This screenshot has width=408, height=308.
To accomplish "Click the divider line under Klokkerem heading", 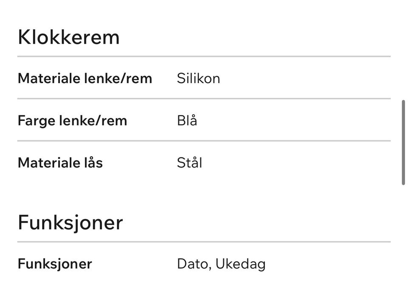I will pyautogui.click(x=204, y=56).
